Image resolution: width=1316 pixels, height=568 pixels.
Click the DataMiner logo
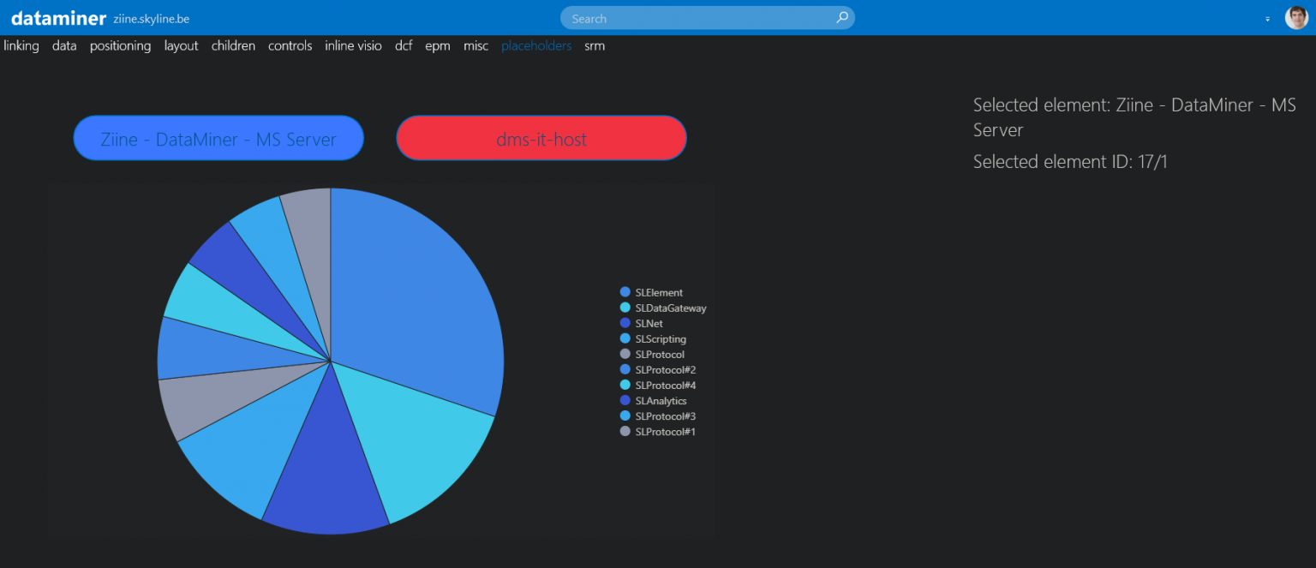(x=57, y=16)
